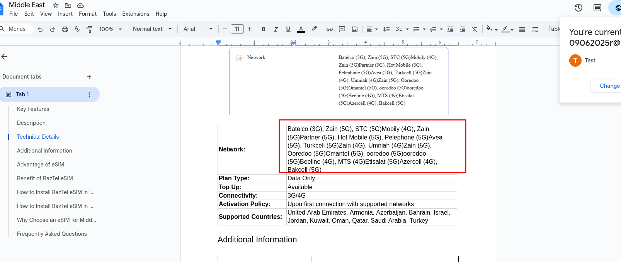This screenshot has height=262, width=621.
Task: Open the Extensions menu
Action: coord(136,14)
